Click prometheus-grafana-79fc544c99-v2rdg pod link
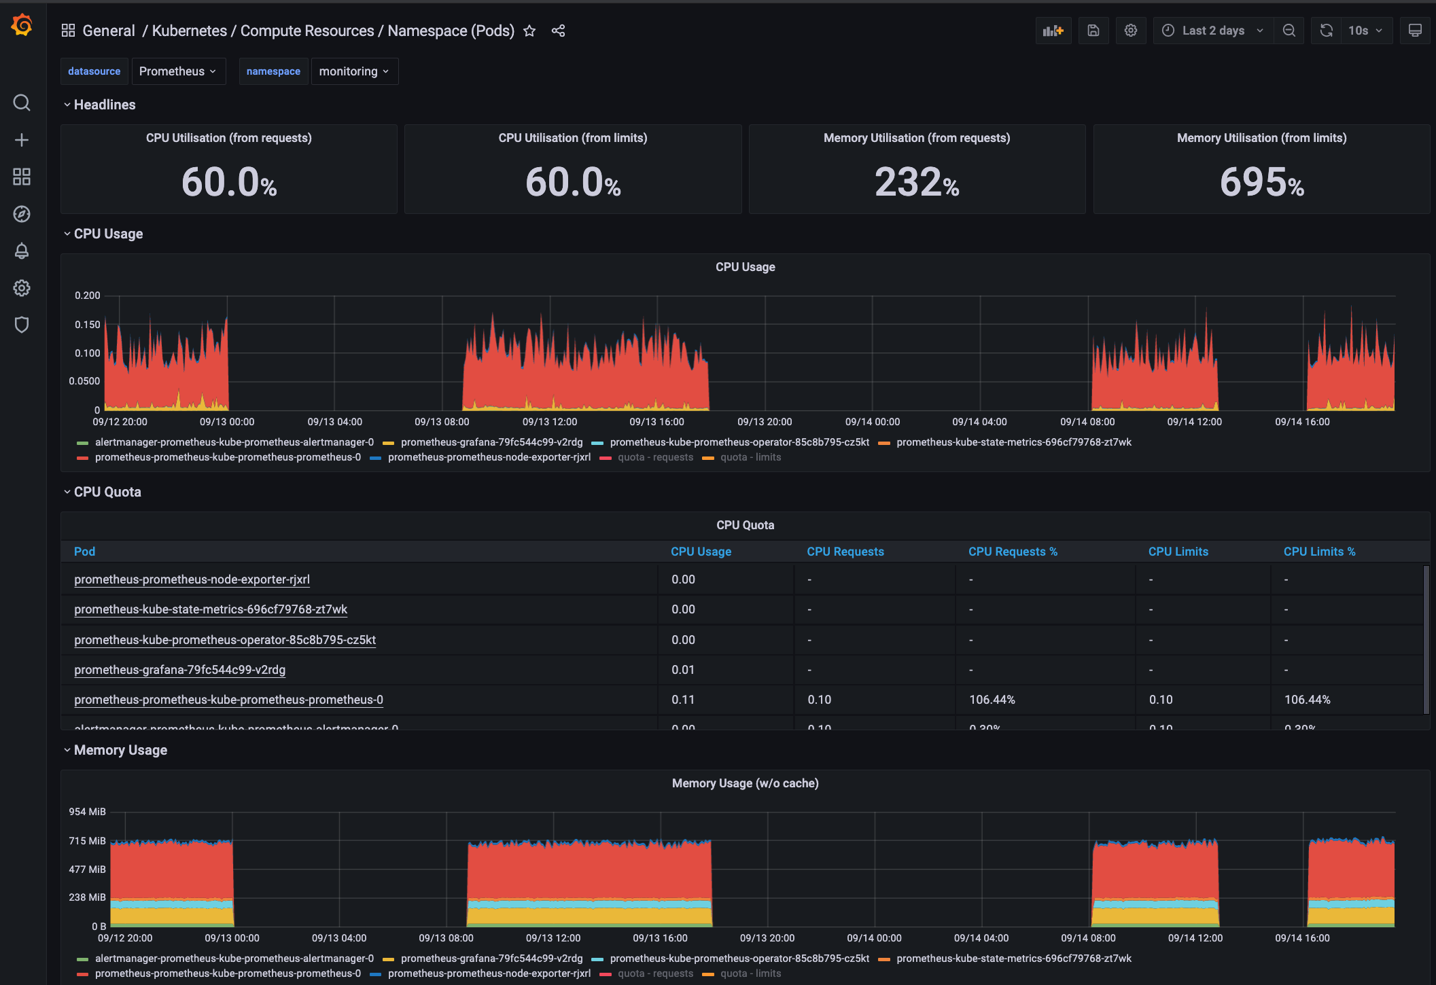This screenshot has width=1436, height=985. [x=179, y=668]
